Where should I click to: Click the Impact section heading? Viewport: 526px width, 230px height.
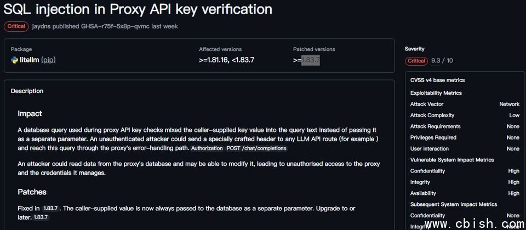(x=30, y=113)
